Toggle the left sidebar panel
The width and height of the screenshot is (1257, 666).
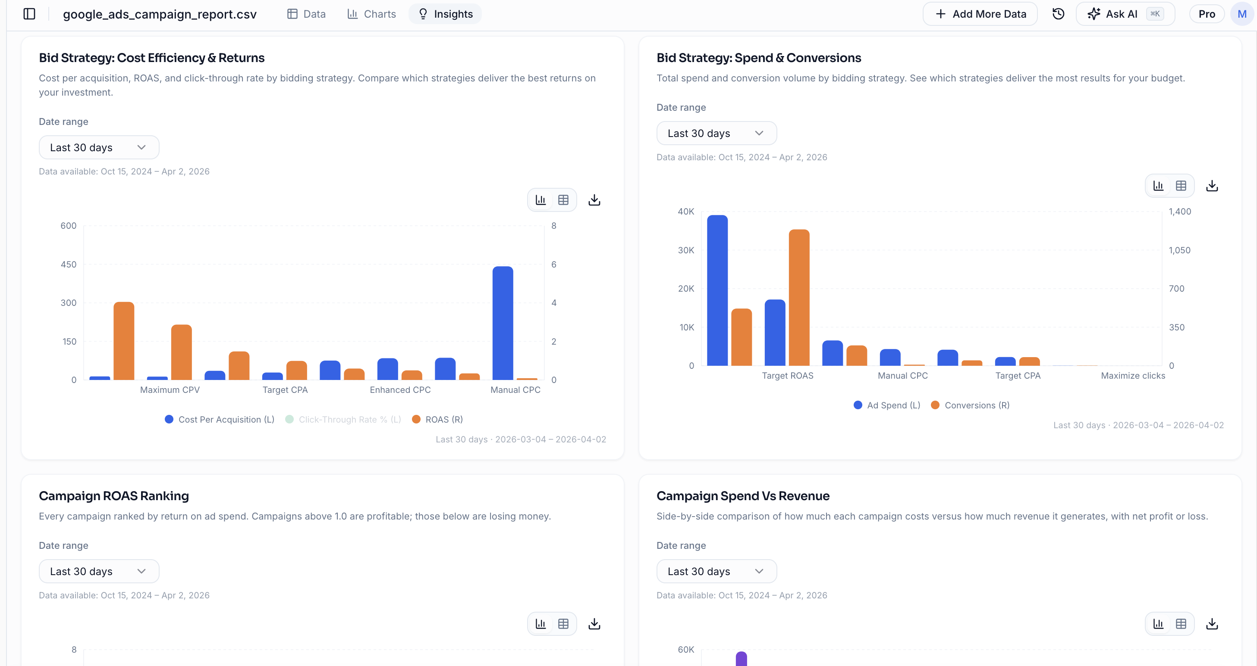[29, 14]
